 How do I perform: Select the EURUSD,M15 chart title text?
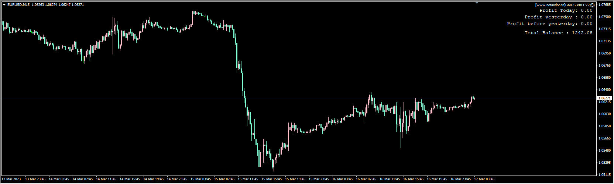(18, 5)
